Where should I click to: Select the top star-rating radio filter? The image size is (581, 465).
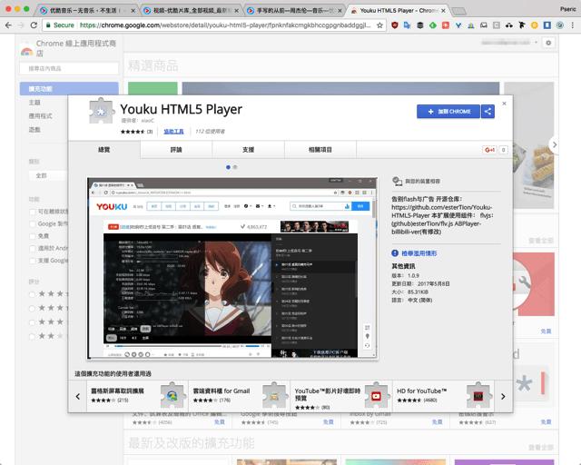point(33,294)
